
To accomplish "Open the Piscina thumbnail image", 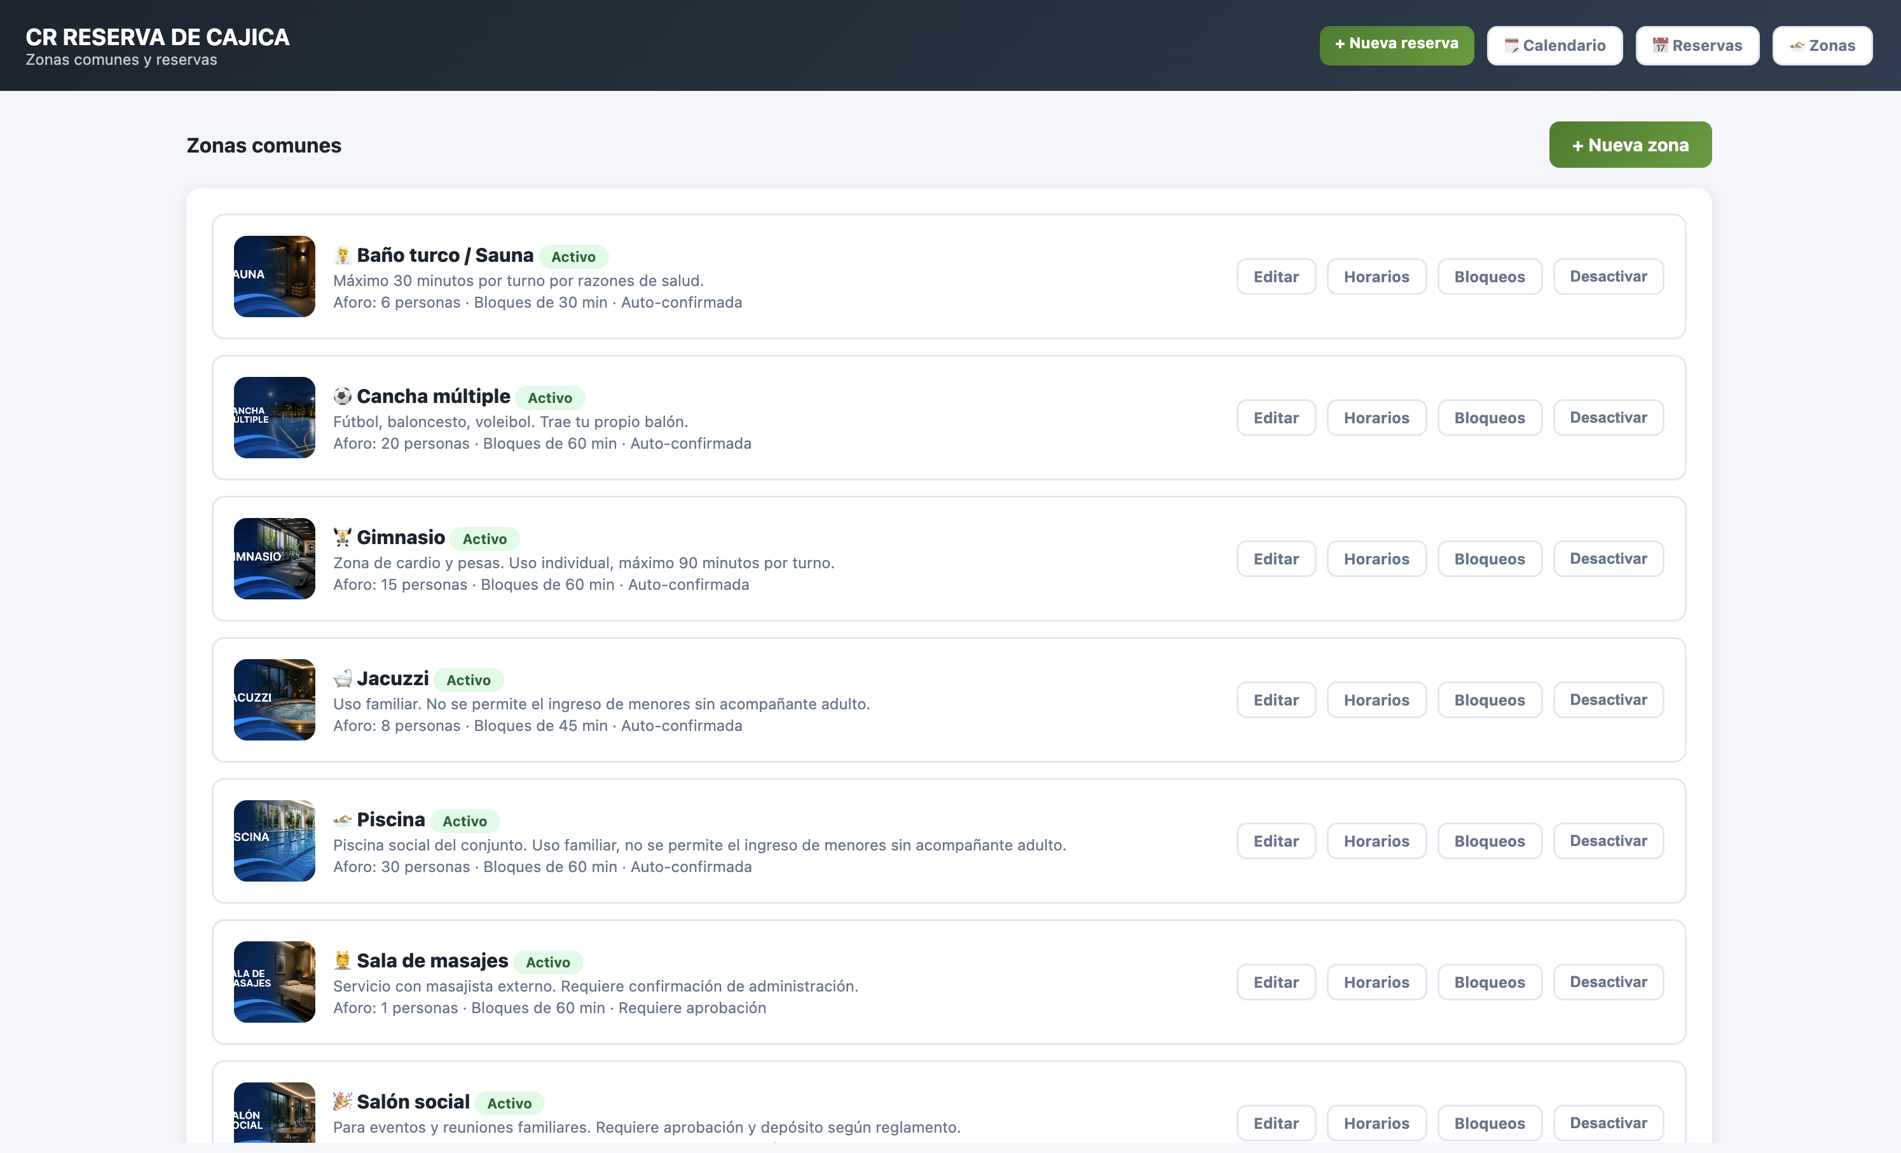I will 275,841.
